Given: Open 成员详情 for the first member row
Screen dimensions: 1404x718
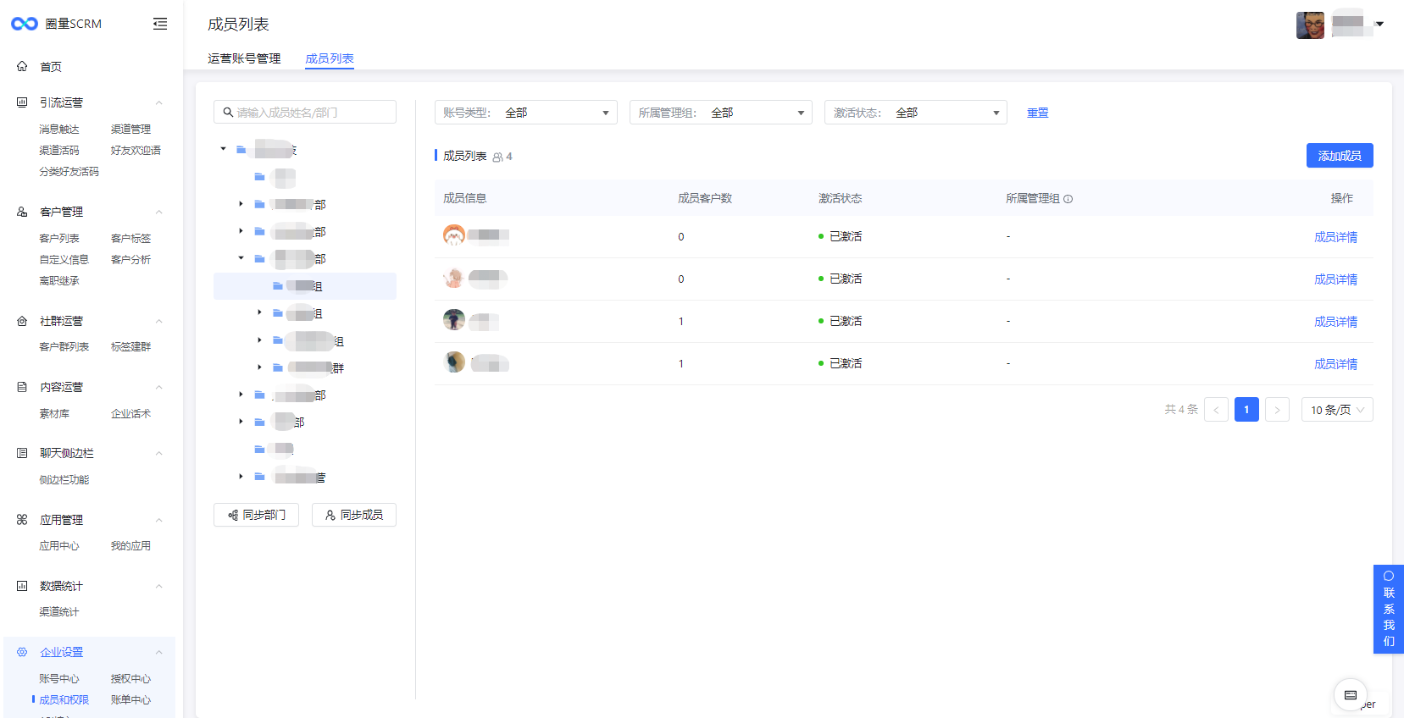Looking at the screenshot, I should click(1335, 237).
